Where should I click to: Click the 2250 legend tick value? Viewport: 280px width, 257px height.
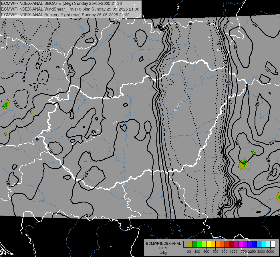click(252, 252)
